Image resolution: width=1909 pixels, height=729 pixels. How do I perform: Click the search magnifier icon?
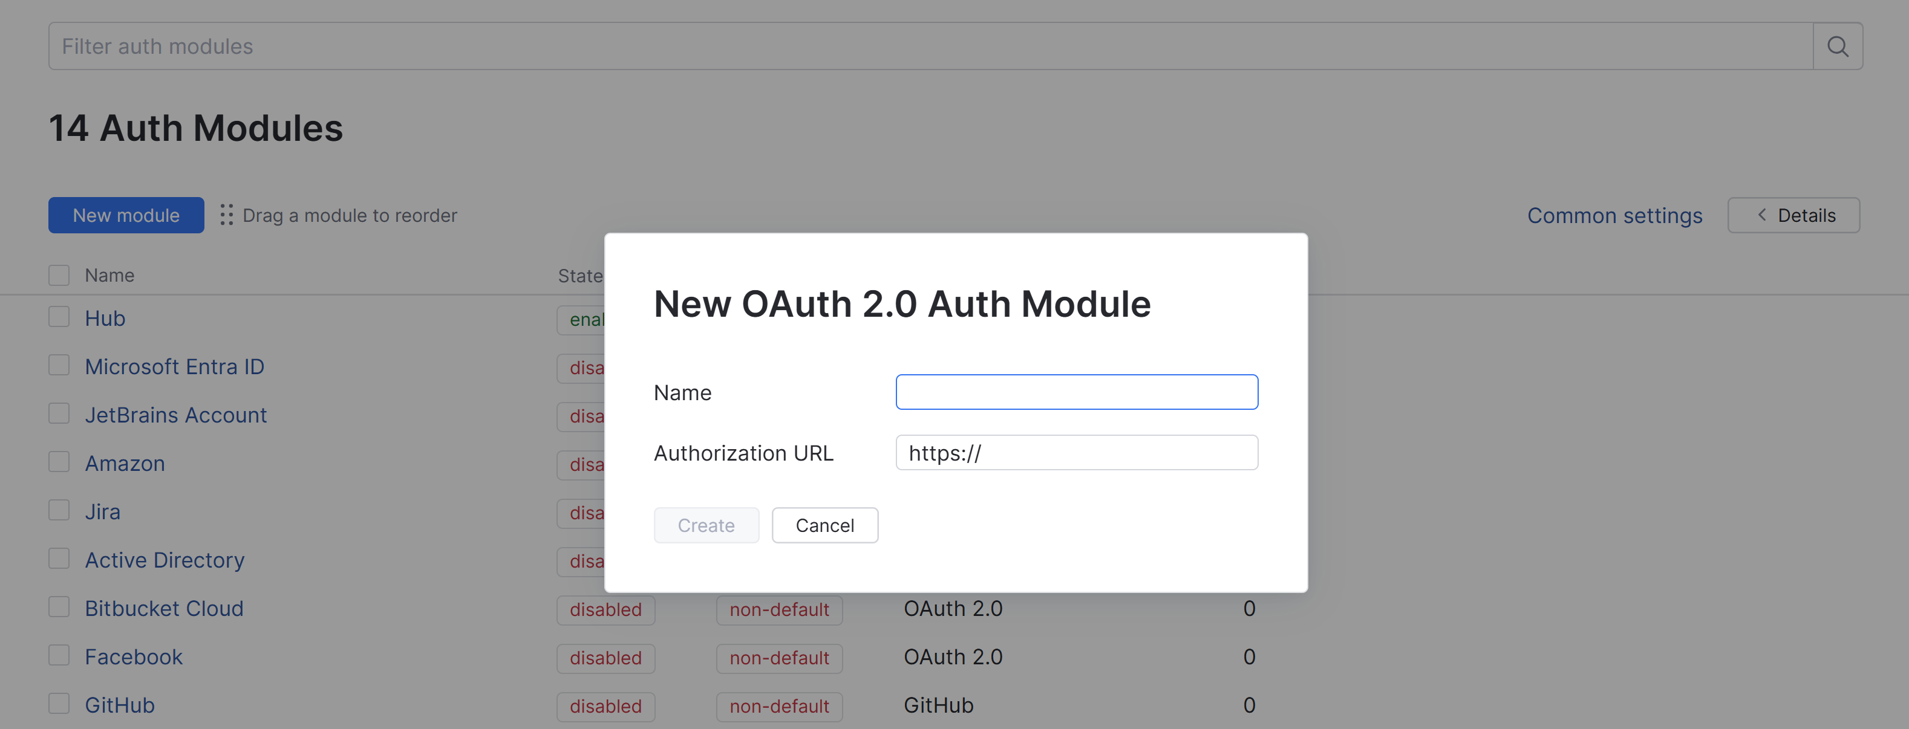coord(1837,47)
